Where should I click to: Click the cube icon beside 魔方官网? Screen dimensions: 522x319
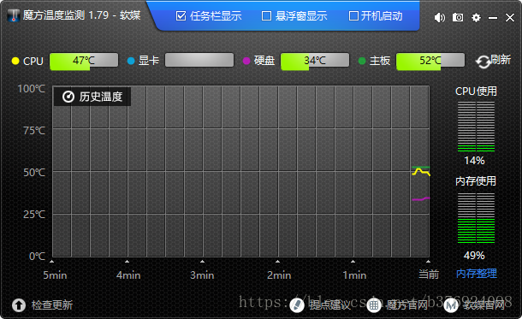point(374,305)
